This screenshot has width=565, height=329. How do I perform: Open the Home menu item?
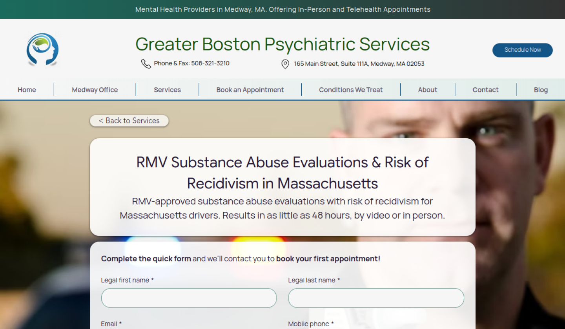pos(27,90)
